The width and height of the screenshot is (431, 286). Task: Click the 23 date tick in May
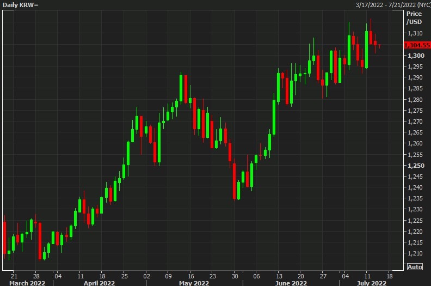(x=213, y=276)
